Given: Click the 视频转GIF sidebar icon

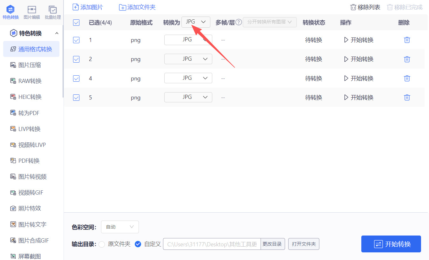Looking at the screenshot, I should tap(13, 193).
